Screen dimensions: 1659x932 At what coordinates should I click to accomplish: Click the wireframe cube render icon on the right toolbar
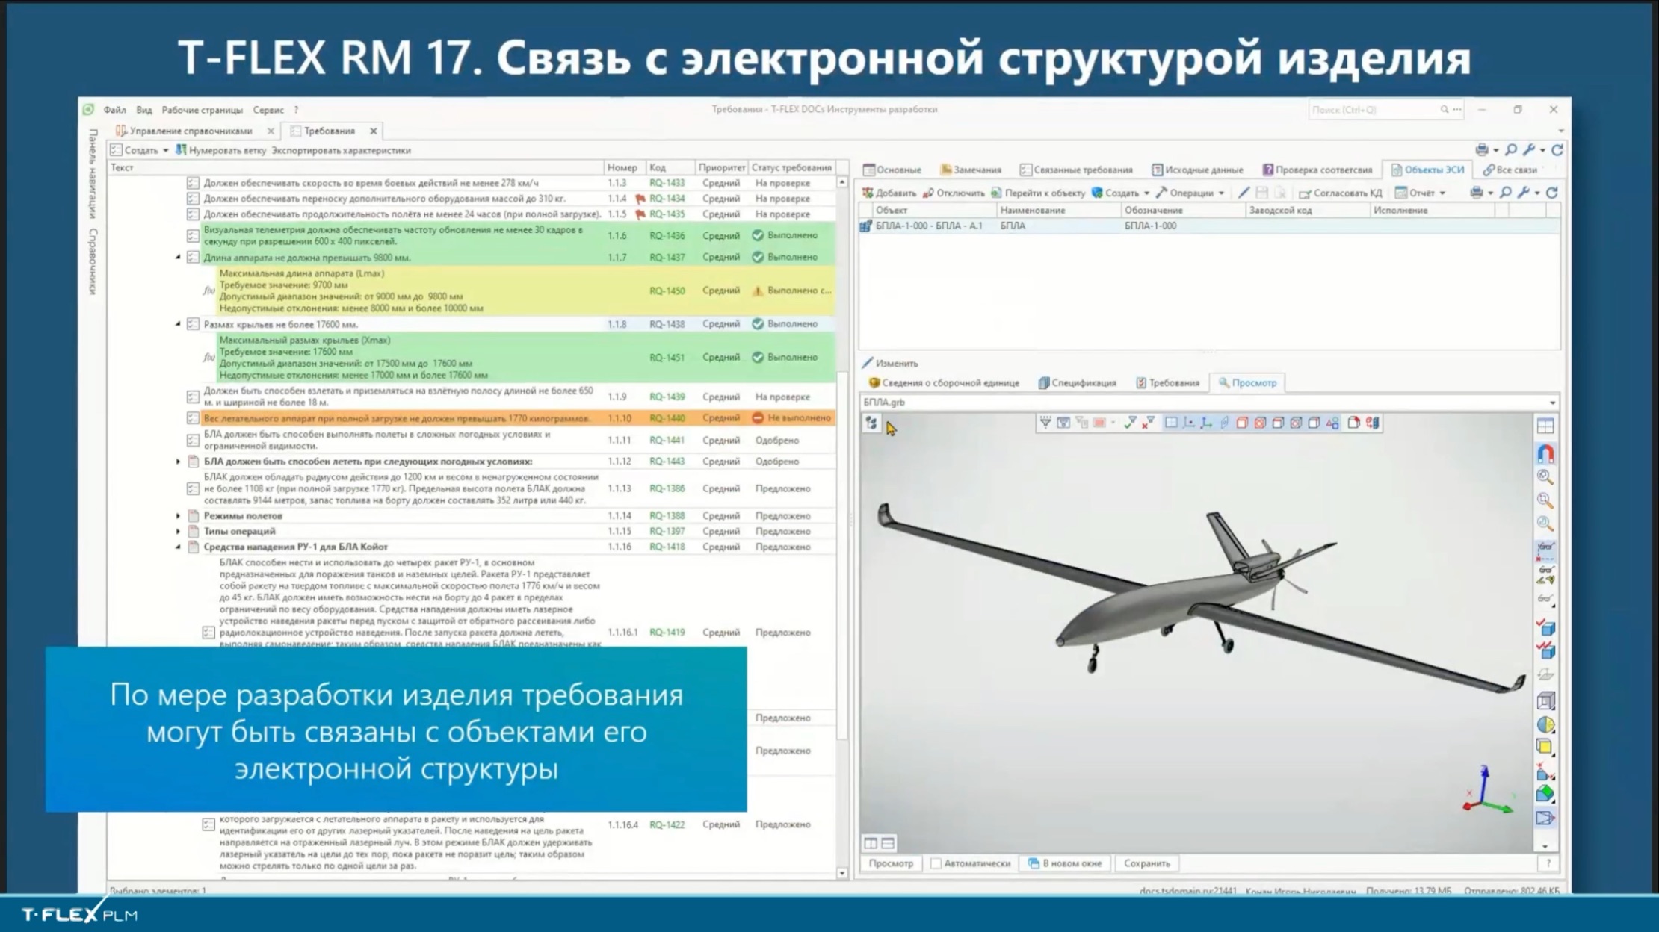coord(1545,700)
